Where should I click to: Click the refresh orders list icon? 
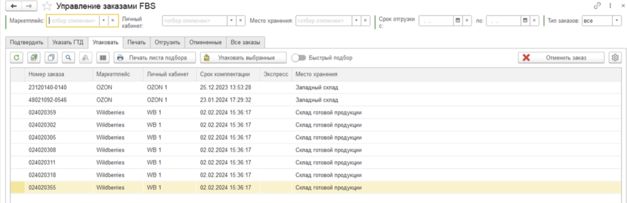pyautogui.click(x=17, y=58)
